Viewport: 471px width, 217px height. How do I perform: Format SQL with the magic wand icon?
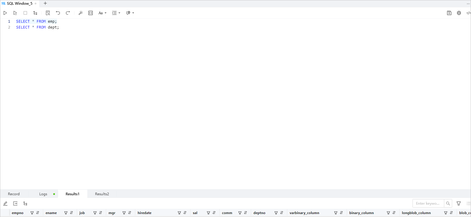click(x=81, y=13)
